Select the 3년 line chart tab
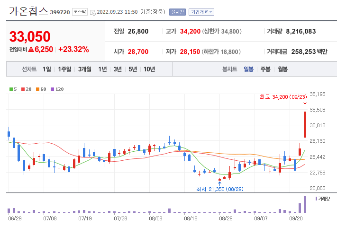 pyautogui.click(x=118, y=69)
